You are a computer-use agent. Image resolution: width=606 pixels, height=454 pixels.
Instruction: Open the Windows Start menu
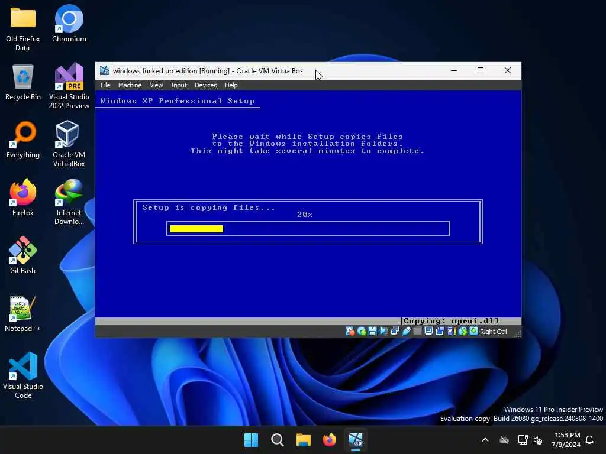coord(251,440)
